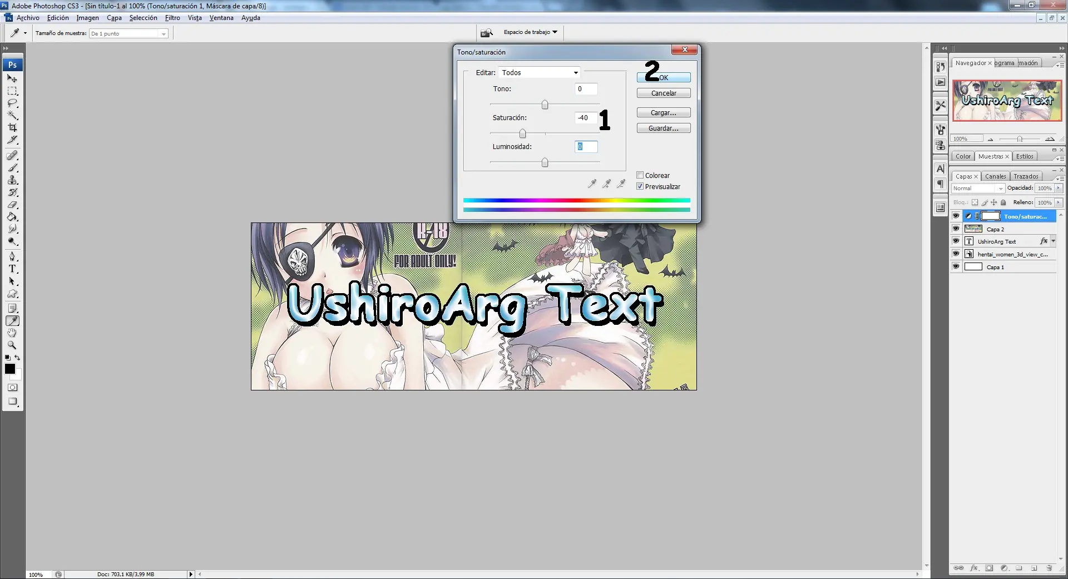Switch to the Trazados tab
This screenshot has height=579, width=1068.
coord(1026,176)
